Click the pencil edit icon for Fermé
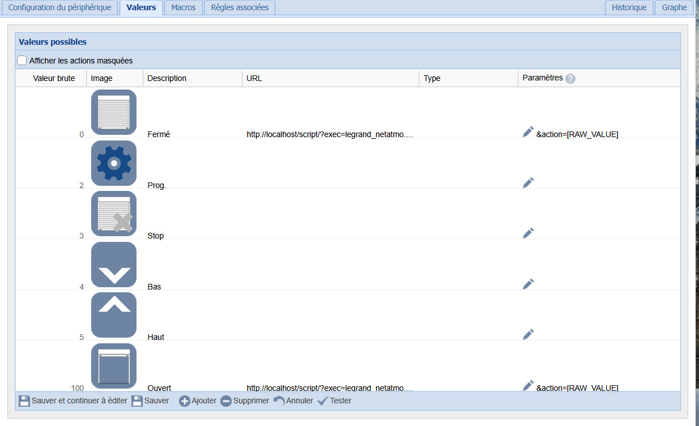This screenshot has width=699, height=426. point(528,132)
